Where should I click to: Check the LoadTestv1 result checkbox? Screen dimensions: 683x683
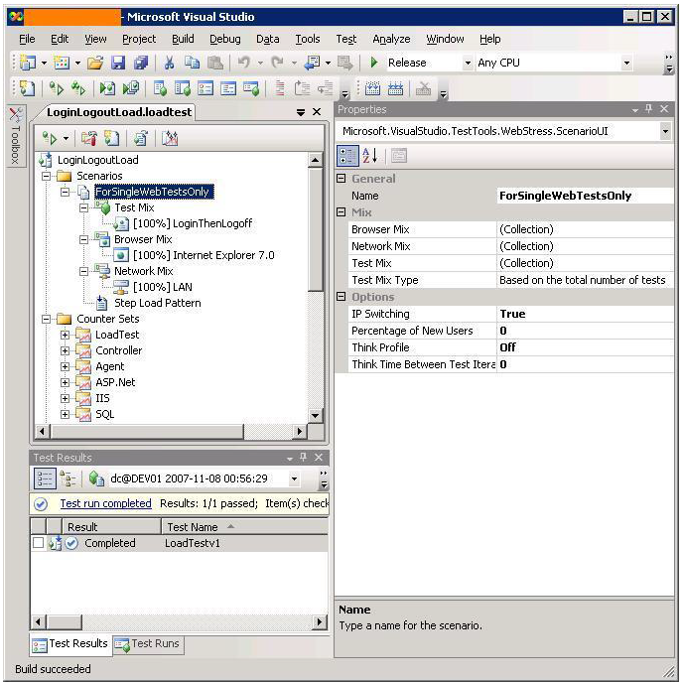coord(38,543)
